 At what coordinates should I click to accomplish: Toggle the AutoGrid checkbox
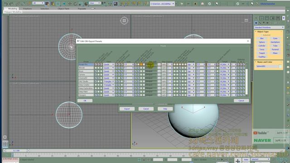(x=262, y=35)
